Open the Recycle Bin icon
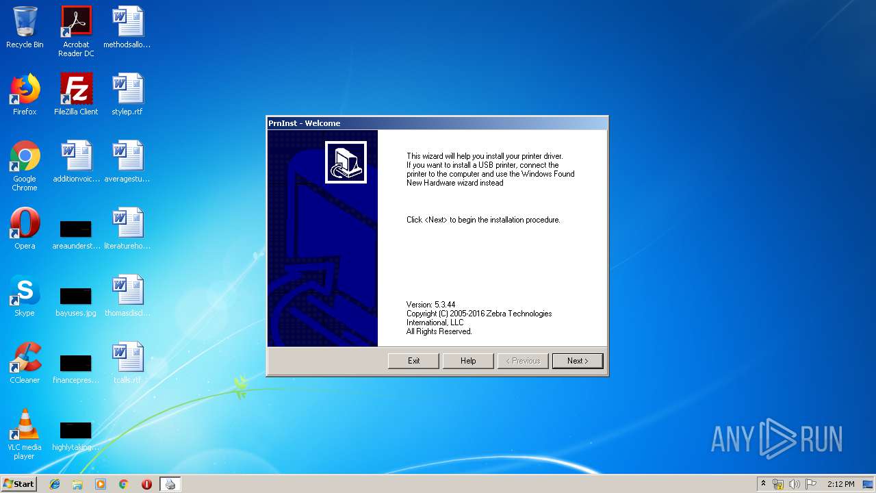Viewport: 876px width, 493px height. pyautogui.click(x=25, y=27)
